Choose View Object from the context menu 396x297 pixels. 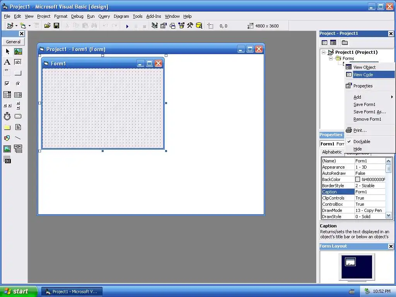click(x=370, y=67)
